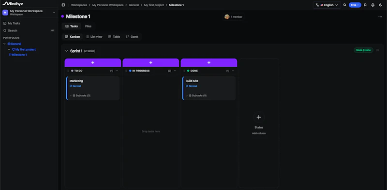The height and width of the screenshot is (190, 387).
Task: Open TO DO column options menu
Action: pyautogui.click(x=117, y=71)
